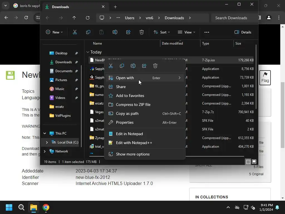Click Name column header
Viewport: 285px width, 214px height.
[x=97, y=43]
